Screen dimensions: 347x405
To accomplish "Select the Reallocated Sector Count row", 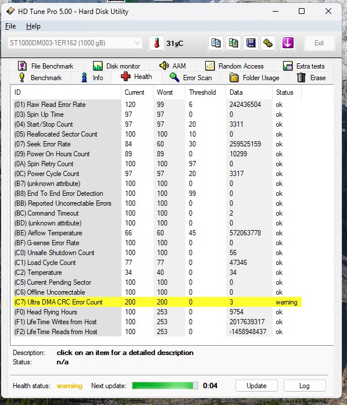I will (x=158, y=134).
